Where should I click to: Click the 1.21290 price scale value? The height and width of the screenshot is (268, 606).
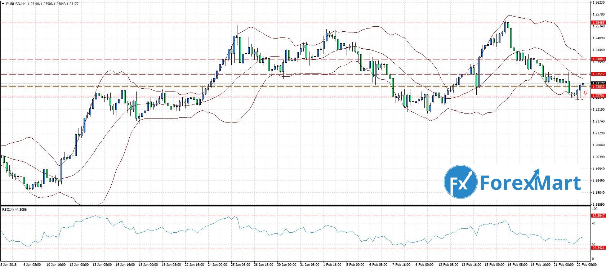pyautogui.click(x=598, y=133)
